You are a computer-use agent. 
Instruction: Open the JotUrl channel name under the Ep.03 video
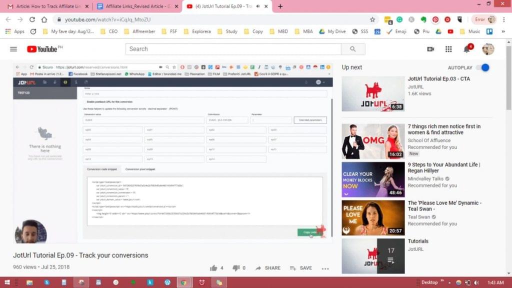[x=415, y=87]
